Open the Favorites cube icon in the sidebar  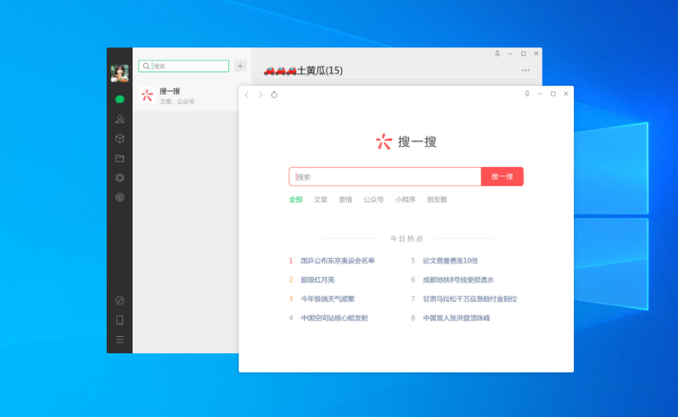click(x=120, y=138)
